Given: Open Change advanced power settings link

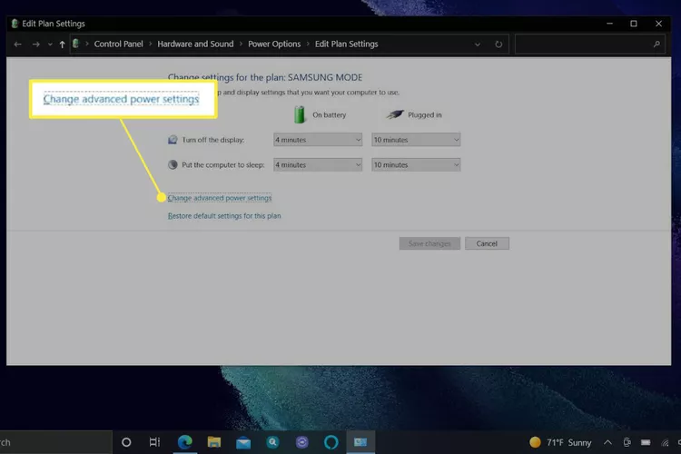Looking at the screenshot, I should pos(220,198).
